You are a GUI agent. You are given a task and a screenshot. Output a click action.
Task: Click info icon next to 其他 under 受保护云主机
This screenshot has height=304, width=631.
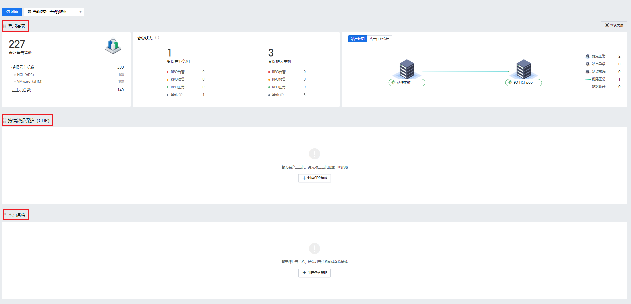click(282, 95)
